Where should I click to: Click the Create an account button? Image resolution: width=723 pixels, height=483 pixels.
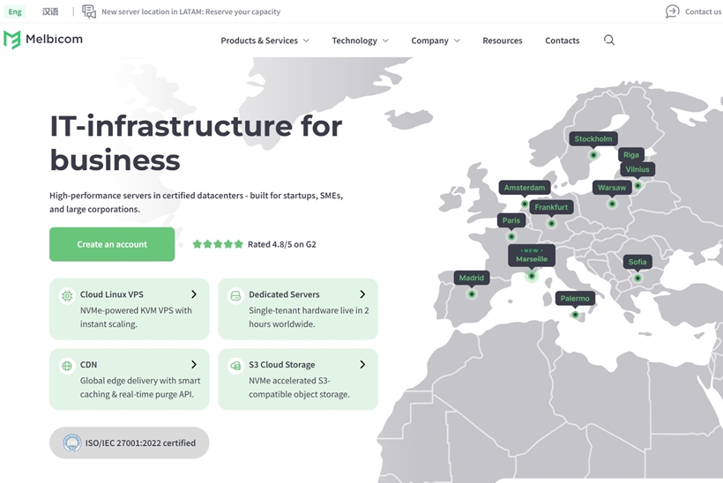(x=112, y=244)
